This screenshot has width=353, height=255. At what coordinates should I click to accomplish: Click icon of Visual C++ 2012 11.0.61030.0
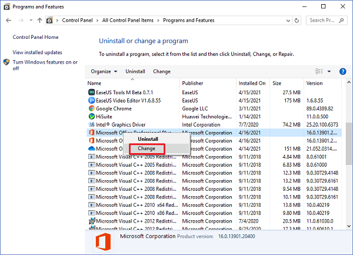coord(91,221)
